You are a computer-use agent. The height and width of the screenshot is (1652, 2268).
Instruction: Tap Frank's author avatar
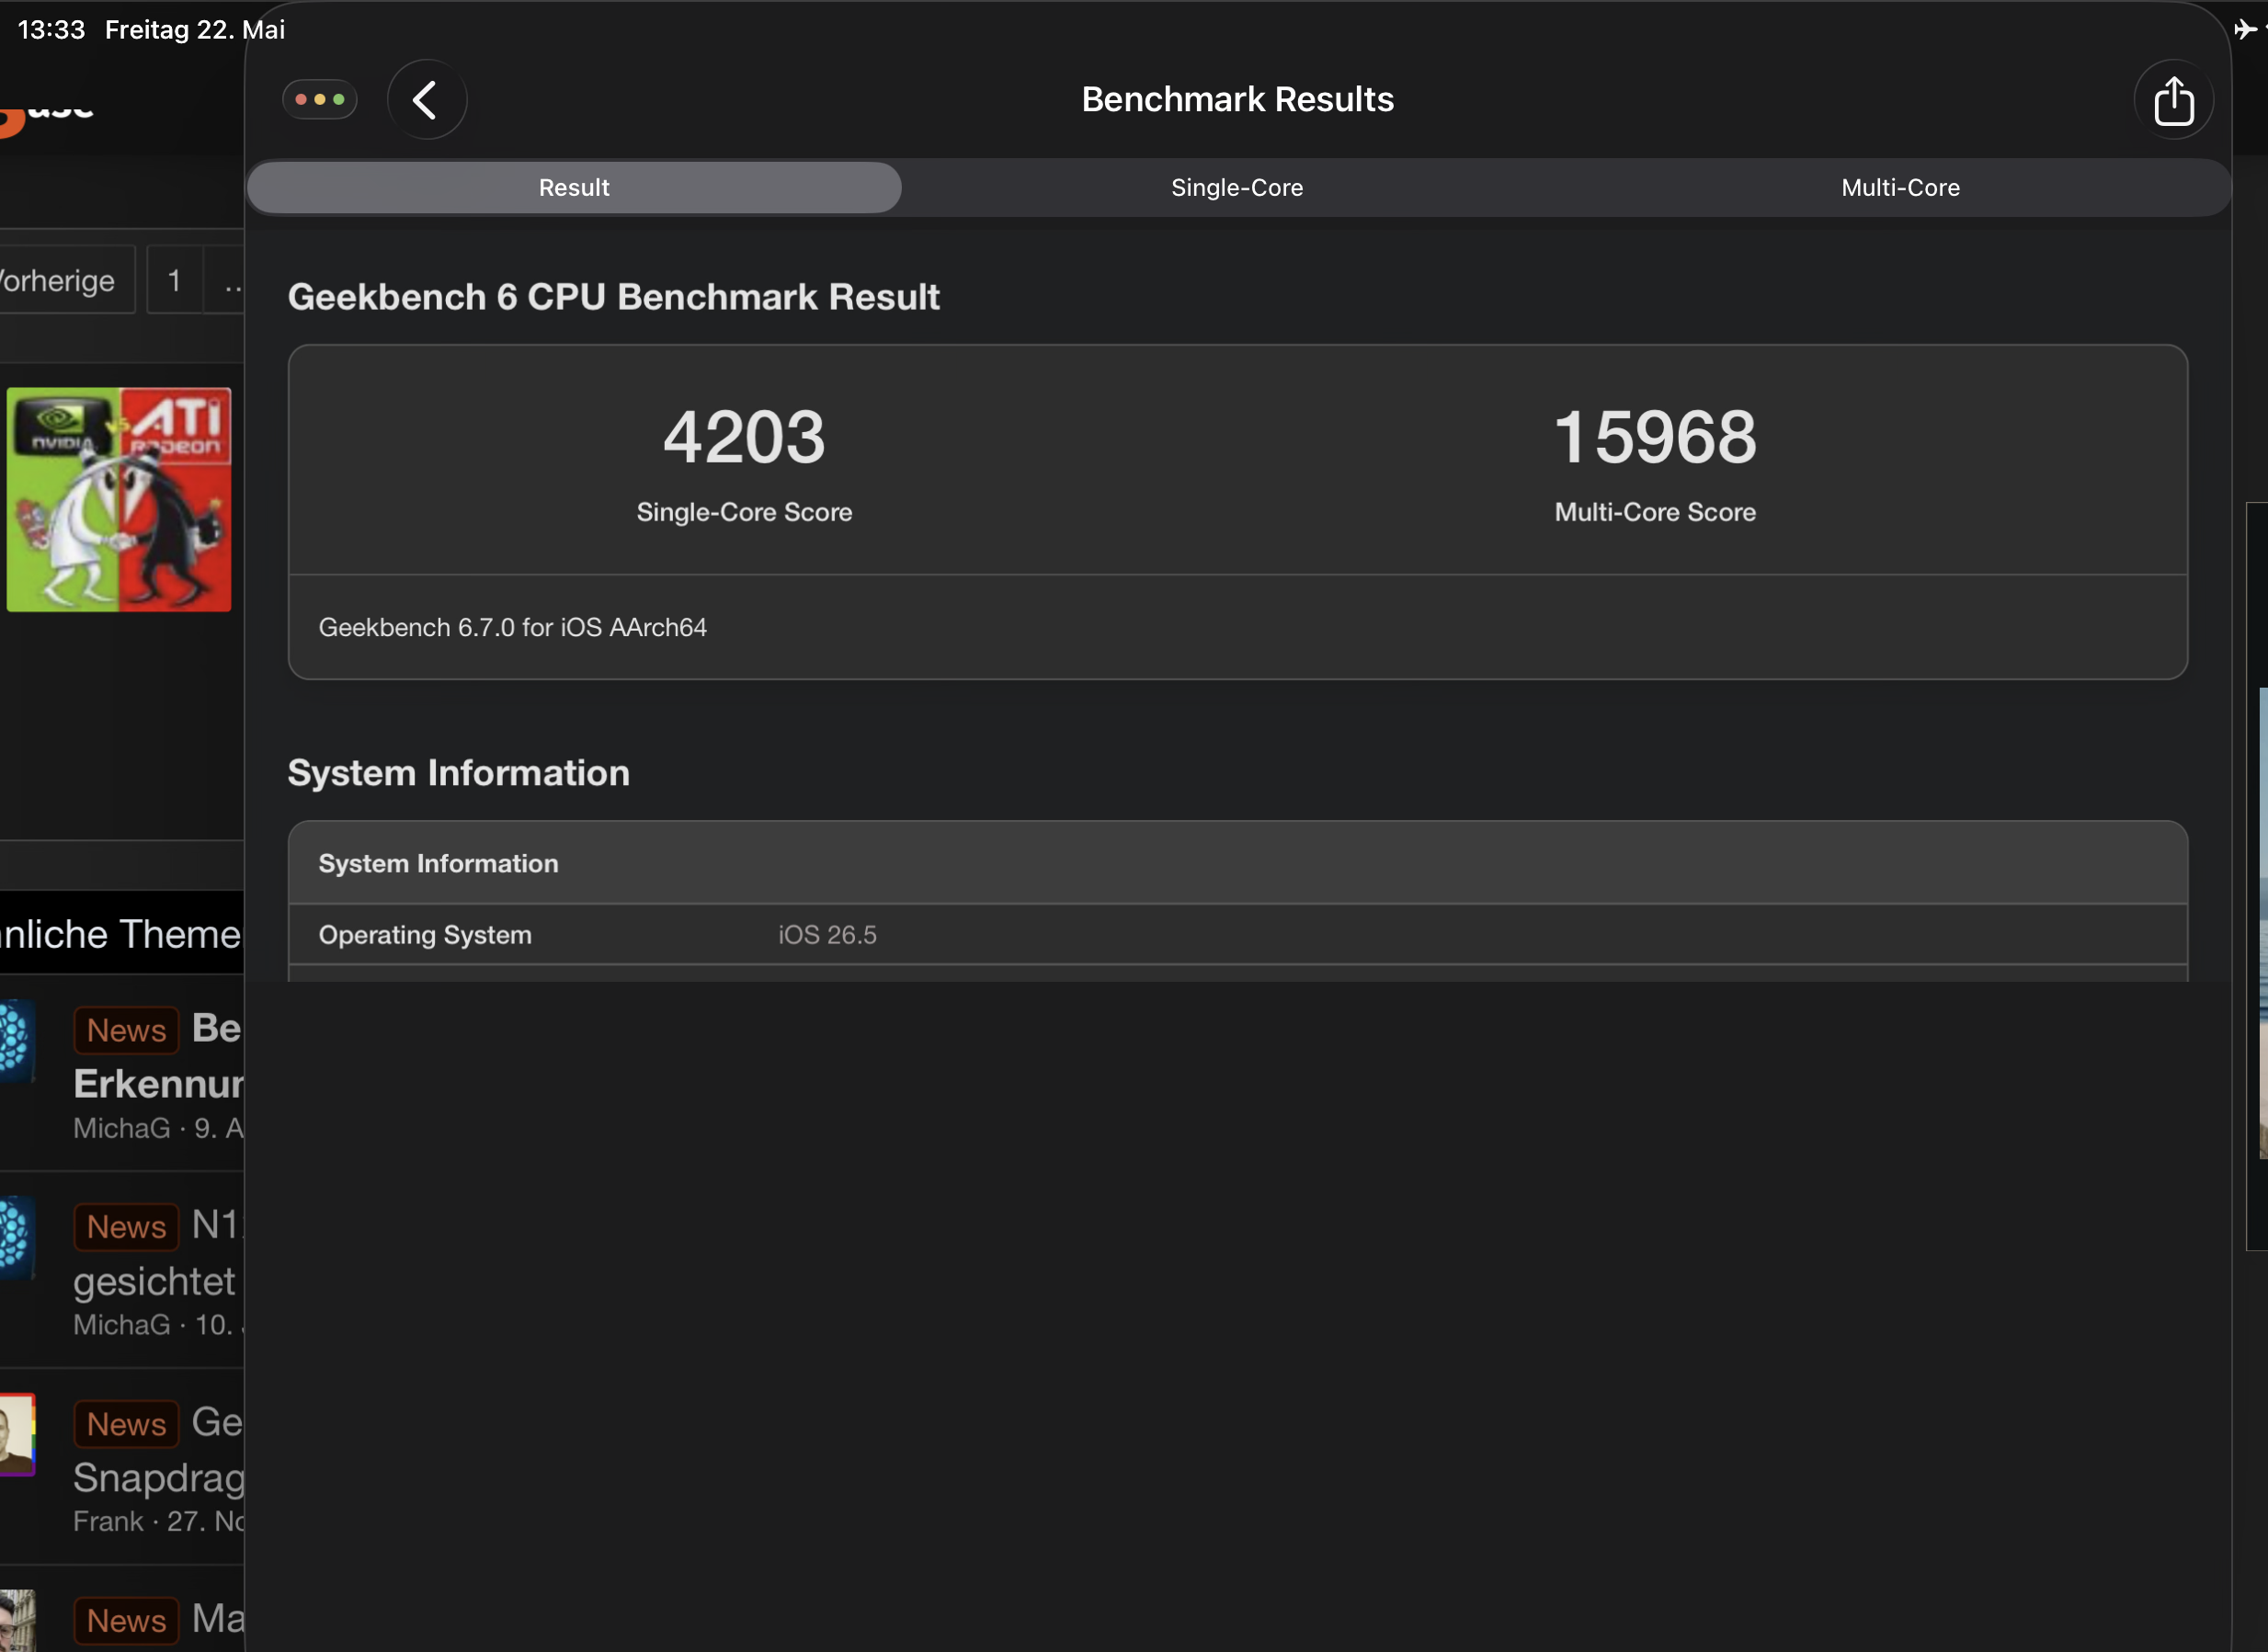click(x=17, y=1434)
